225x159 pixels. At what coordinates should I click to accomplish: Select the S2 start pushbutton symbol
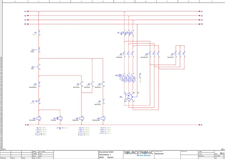click(39, 67)
